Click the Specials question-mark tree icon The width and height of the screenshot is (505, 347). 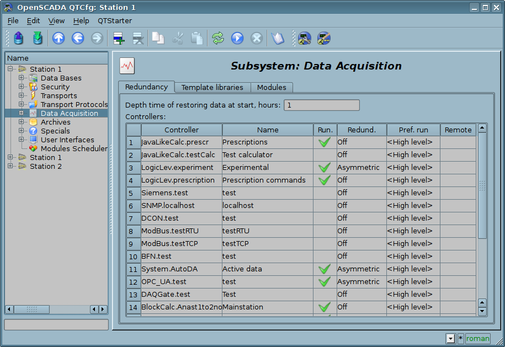click(x=33, y=131)
